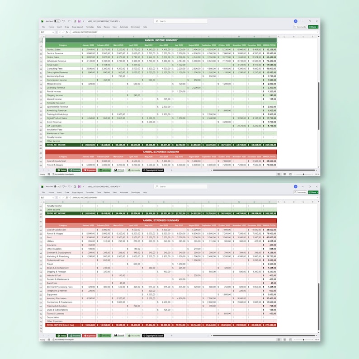The image size is (359, 359).
Task: Click the Share button in upper window
Action: coord(312,27)
